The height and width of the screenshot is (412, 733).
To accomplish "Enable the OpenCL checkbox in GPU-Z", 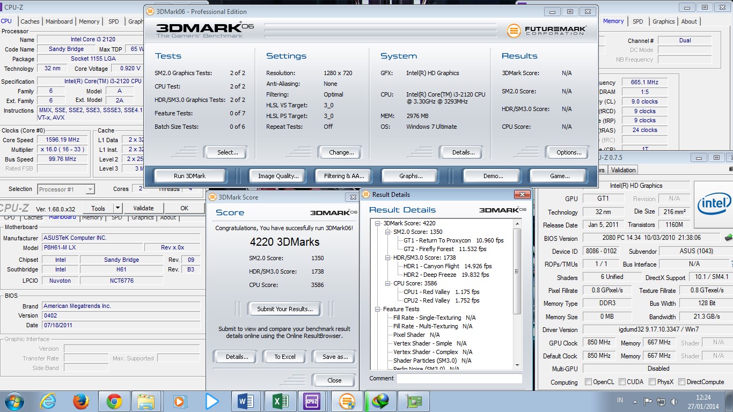I will pyautogui.click(x=589, y=382).
